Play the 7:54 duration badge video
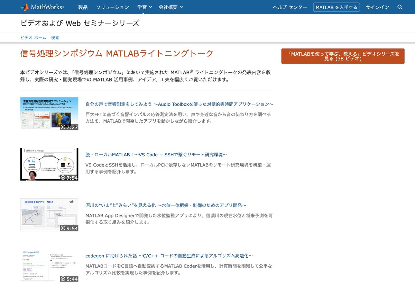Screen dimensions: 415x285 click(69, 178)
